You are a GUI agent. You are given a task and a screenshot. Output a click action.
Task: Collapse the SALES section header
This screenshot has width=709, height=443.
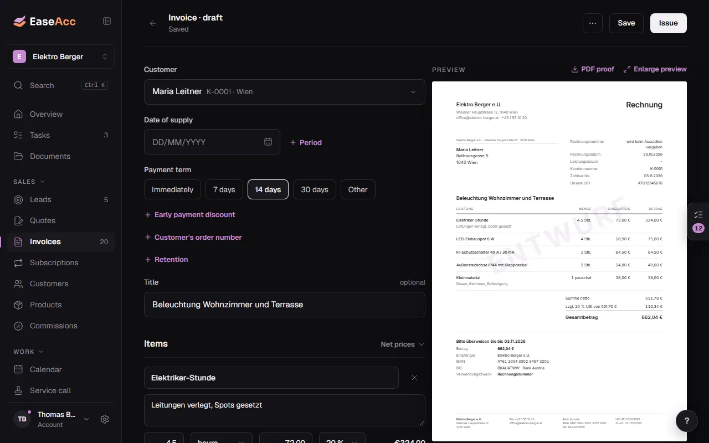coord(29,182)
